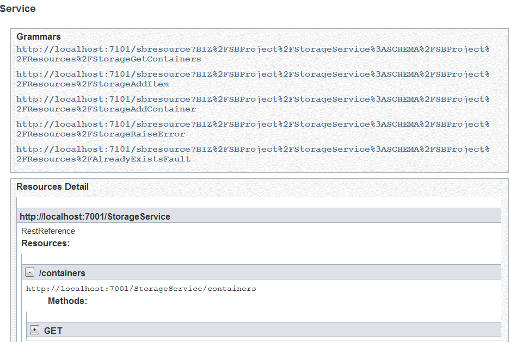Viewport: 510px width, 342px height.
Task: Click the Resources Detail heading
Action: tap(52, 186)
